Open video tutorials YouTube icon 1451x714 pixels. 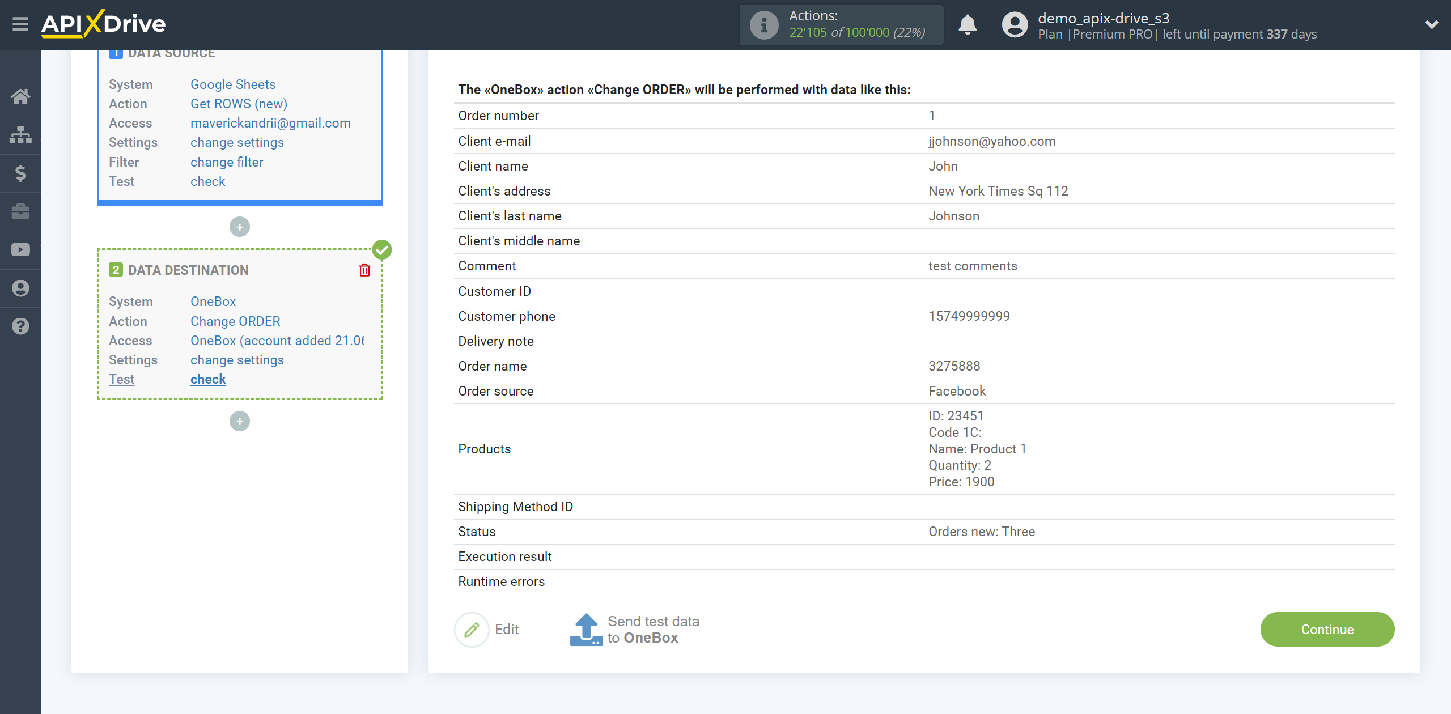20,250
